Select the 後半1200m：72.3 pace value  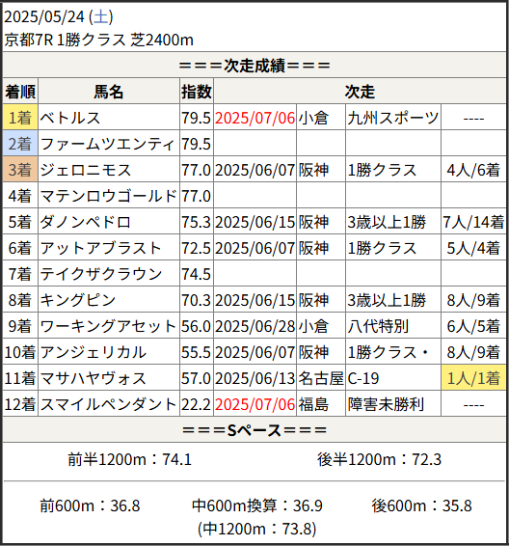tap(379, 459)
